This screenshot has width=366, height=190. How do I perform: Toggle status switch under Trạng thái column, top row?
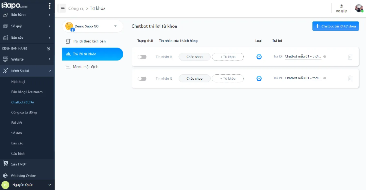pyautogui.click(x=142, y=56)
